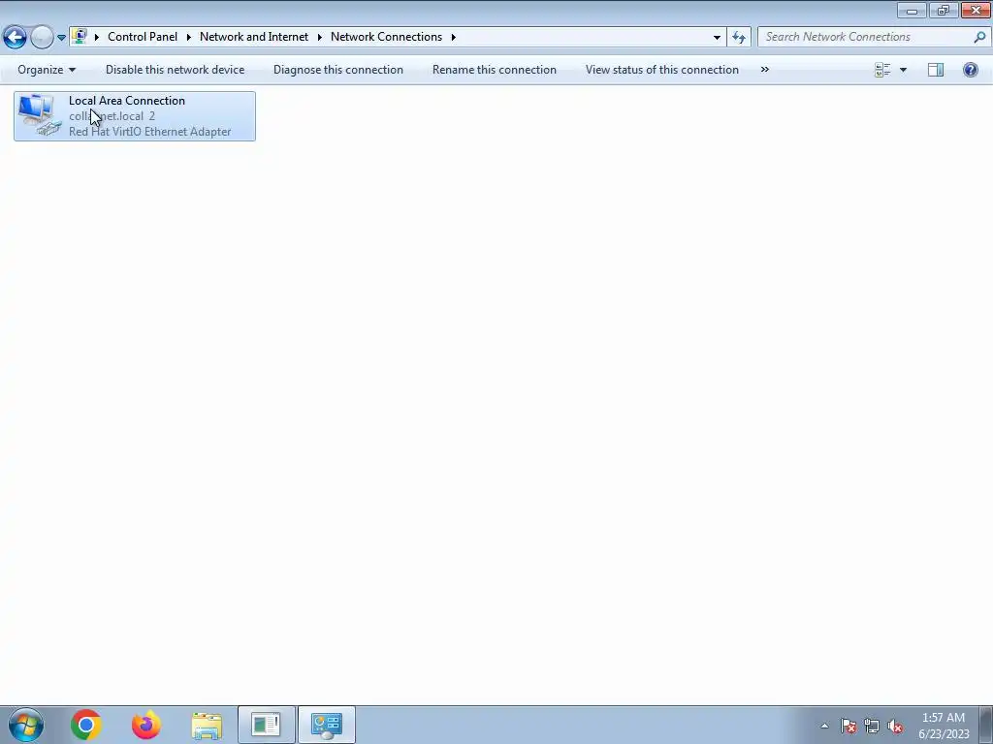Expand root arrow before Control Panel breadcrumb

97,37
